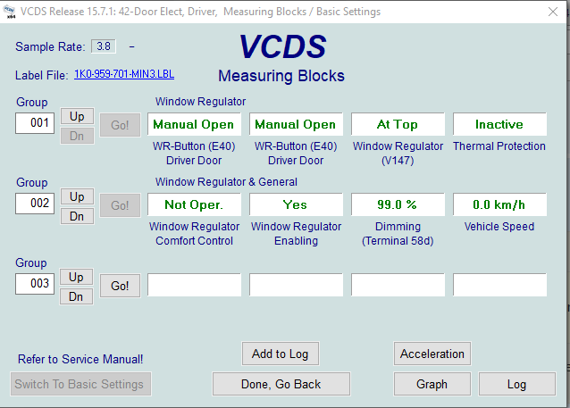
Task: Decrease Group 002 with Dn button
Action: click(x=77, y=216)
